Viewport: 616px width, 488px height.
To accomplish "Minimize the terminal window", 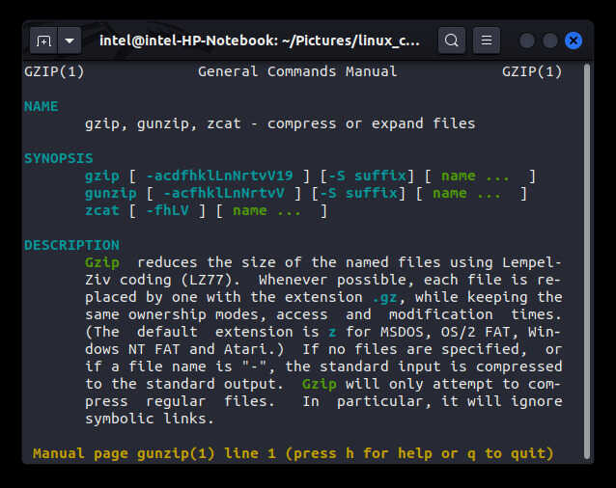I will click(x=527, y=41).
